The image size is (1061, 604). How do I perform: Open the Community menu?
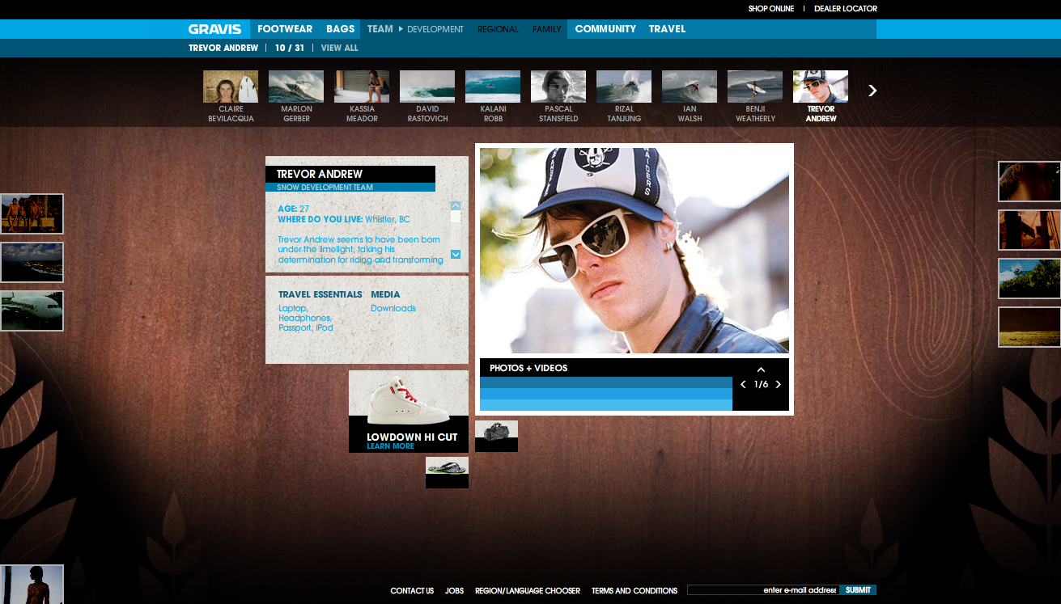[605, 29]
